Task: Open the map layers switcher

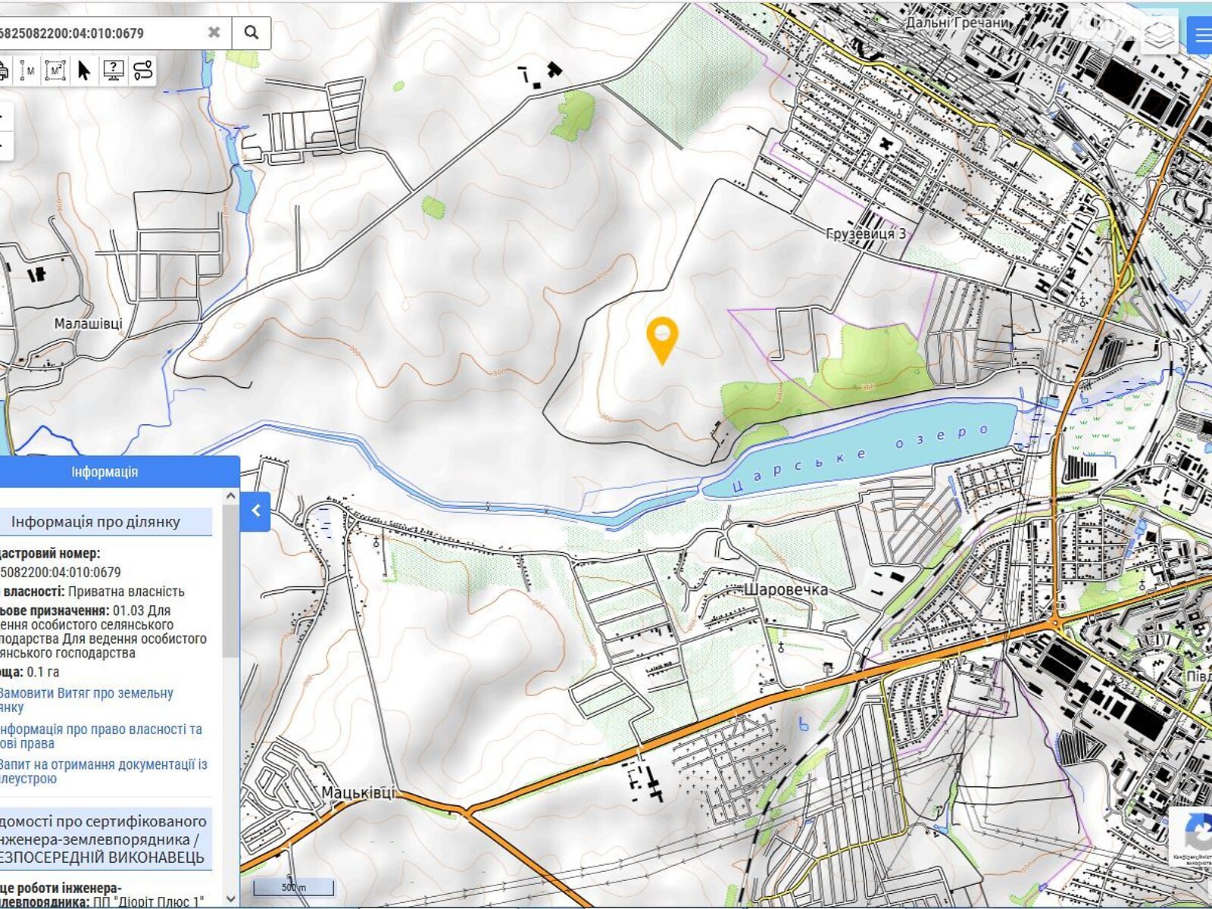Action: tap(1158, 35)
